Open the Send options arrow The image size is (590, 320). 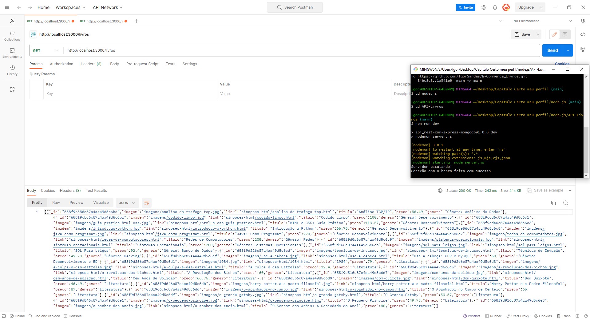tap(568, 50)
